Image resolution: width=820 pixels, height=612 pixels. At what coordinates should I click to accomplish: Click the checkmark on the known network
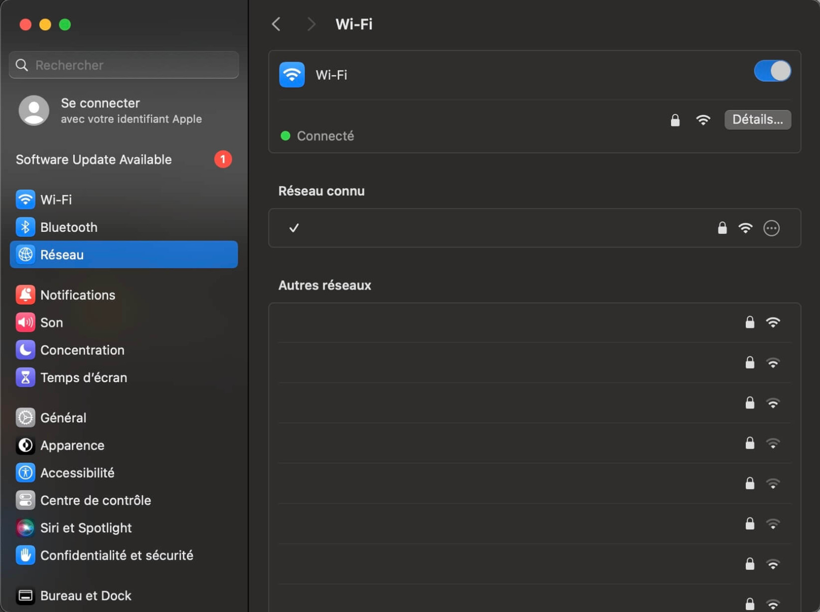pyautogui.click(x=294, y=228)
